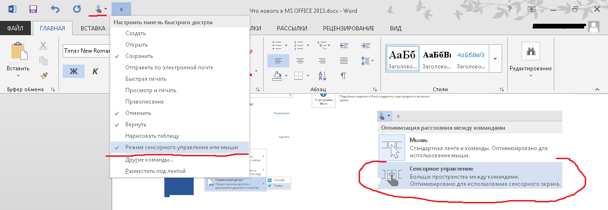Screen dimensions: 608x210
Task: Toggle italic with the К button
Action: coord(95,71)
